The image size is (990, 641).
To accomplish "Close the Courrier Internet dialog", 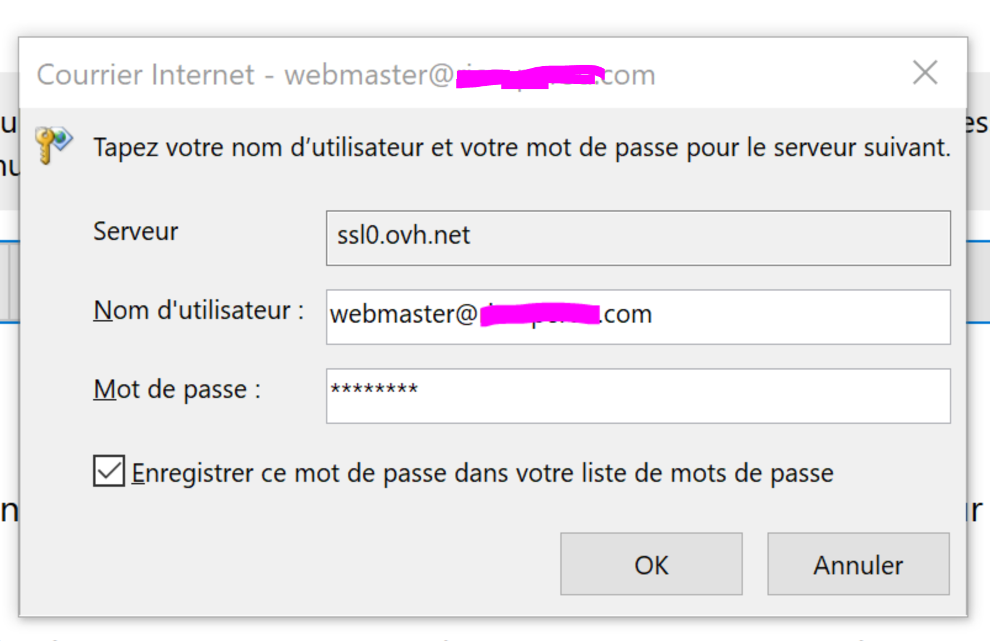I will [x=925, y=73].
